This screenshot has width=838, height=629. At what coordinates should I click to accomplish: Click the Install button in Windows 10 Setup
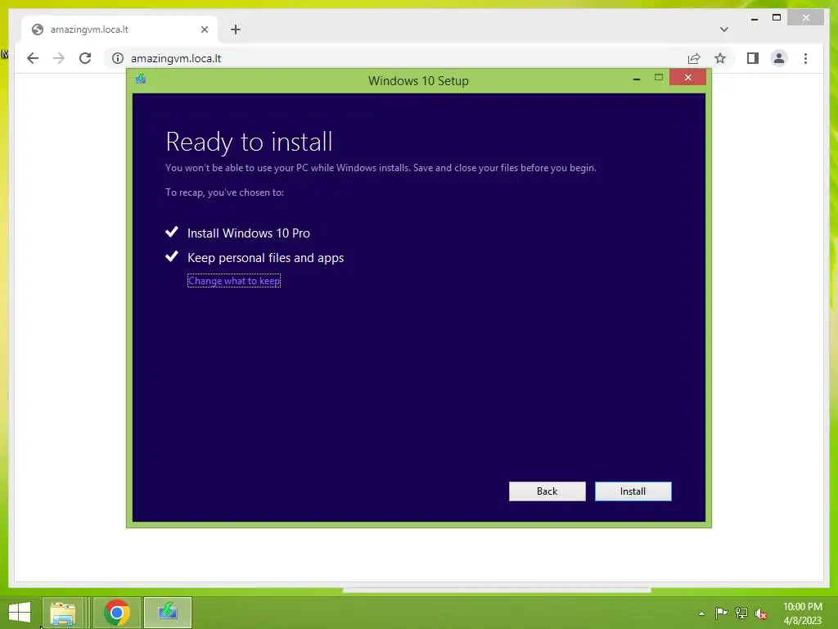633,491
